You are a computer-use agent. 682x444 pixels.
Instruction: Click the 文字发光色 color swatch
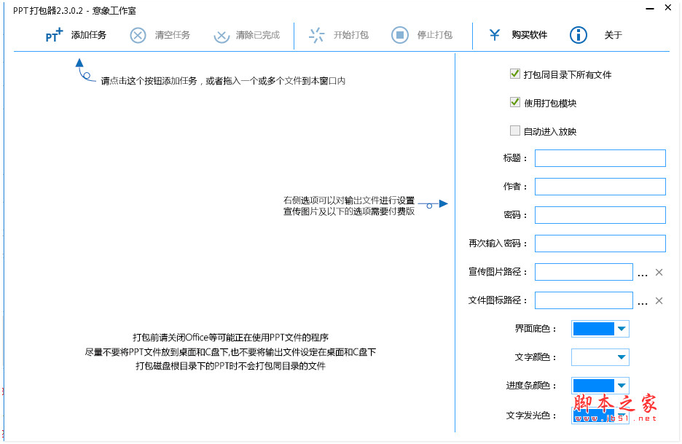(594, 415)
